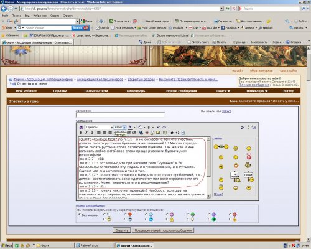
Task: Align text right in message editor
Action: (110, 133)
